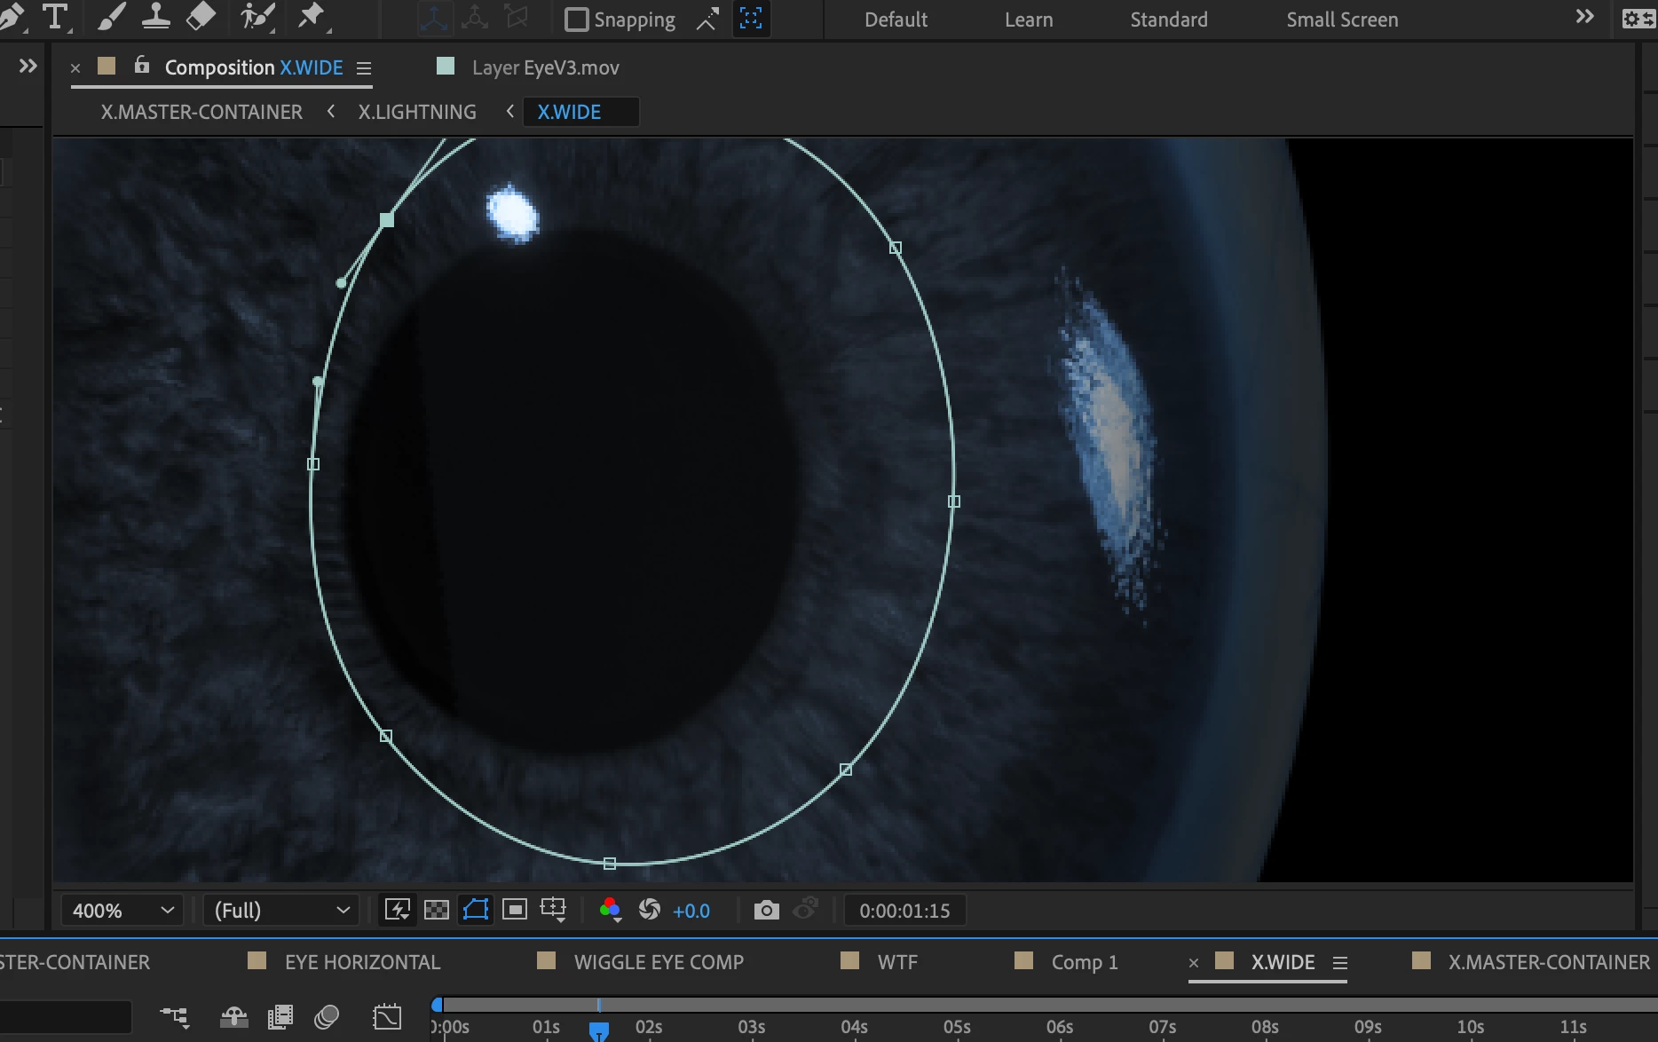Toggle the Frame Blending filmstrip switch

[x=280, y=1016]
